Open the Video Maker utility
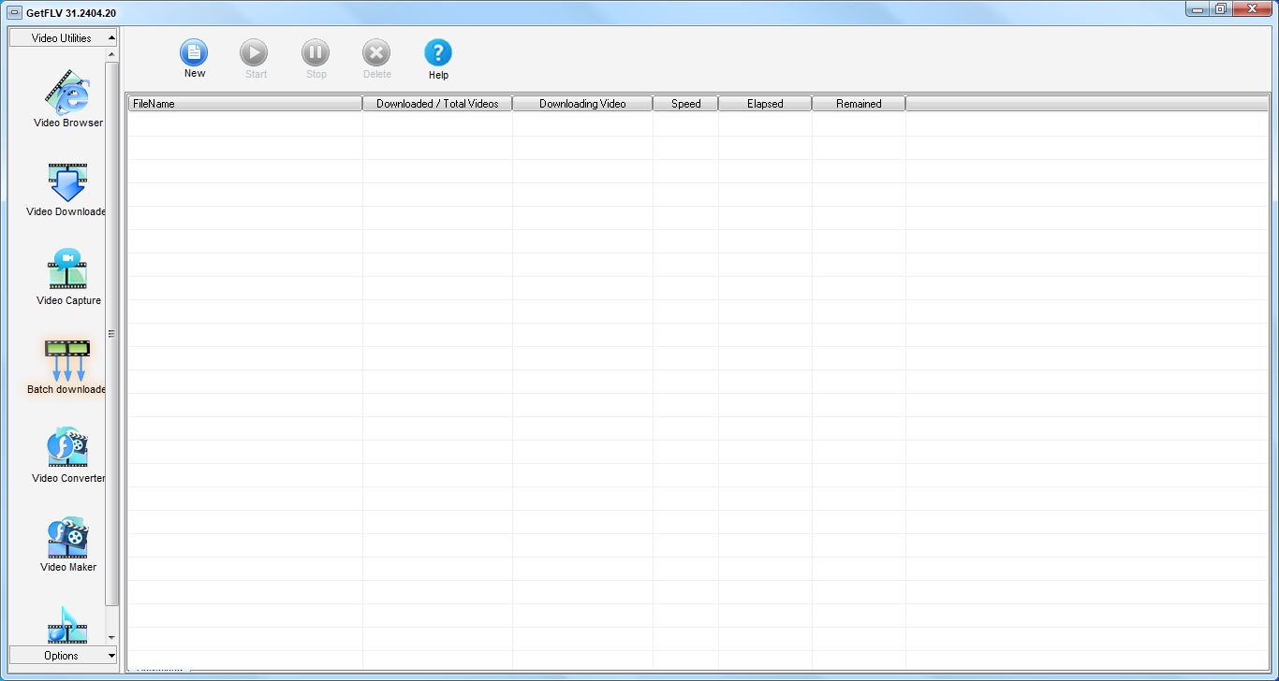This screenshot has width=1279, height=681. tap(67, 543)
